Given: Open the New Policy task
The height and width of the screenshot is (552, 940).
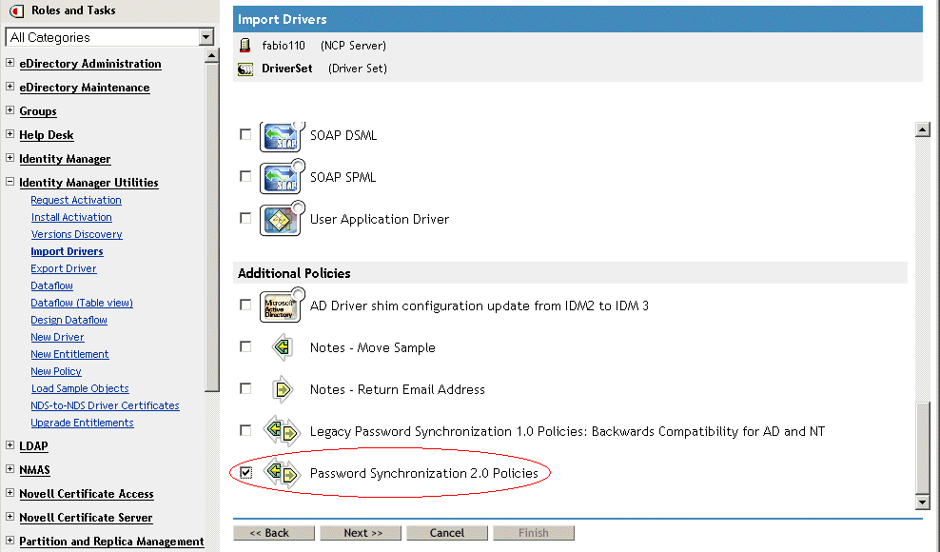Looking at the screenshot, I should (56, 371).
